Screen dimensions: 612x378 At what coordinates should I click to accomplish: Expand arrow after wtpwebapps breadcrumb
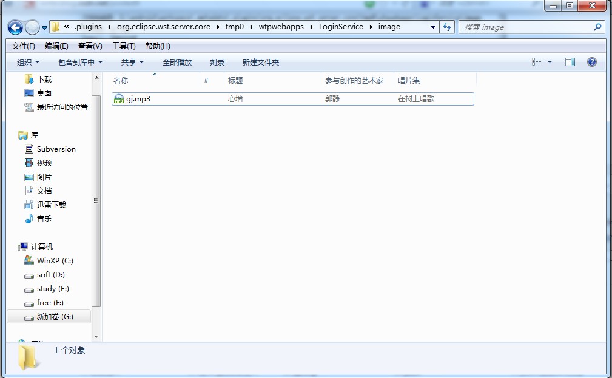click(312, 27)
